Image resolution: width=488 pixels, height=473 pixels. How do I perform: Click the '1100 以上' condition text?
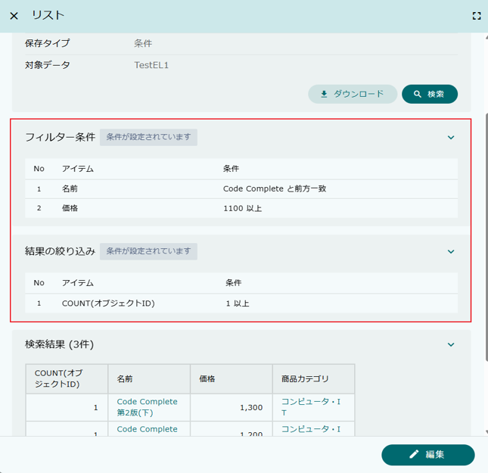pos(242,208)
